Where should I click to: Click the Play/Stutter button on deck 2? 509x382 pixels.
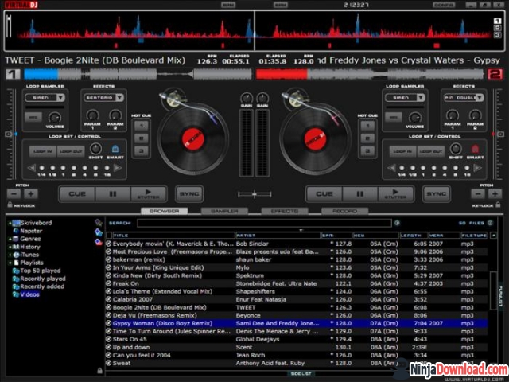pyautogui.click(x=395, y=194)
